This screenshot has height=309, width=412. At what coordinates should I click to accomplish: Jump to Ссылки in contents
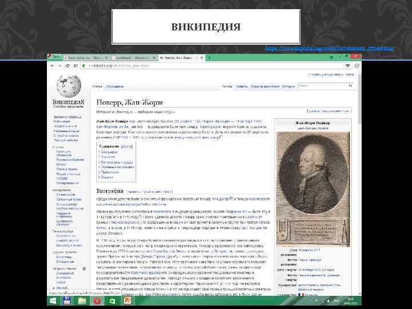tap(107, 177)
